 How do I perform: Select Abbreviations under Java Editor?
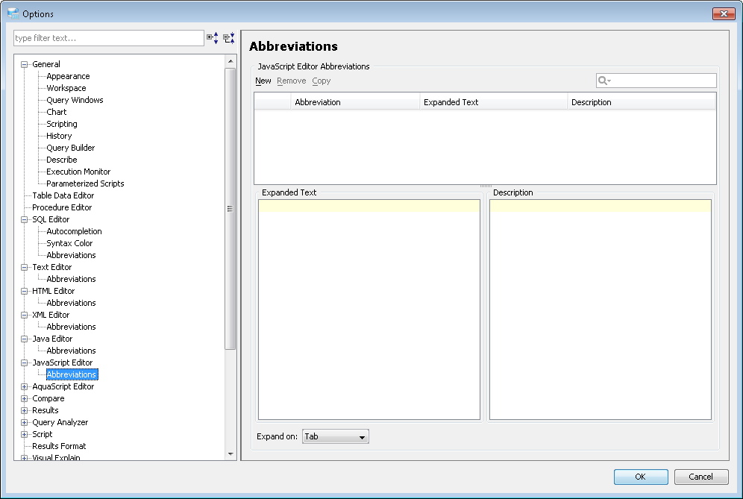(x=71, y=351)
